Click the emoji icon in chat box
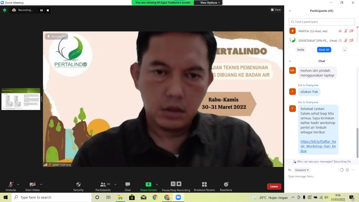Image resolution: width=359 pixels, height=202 pixels. pyautogui.click(x=347, y=170)
